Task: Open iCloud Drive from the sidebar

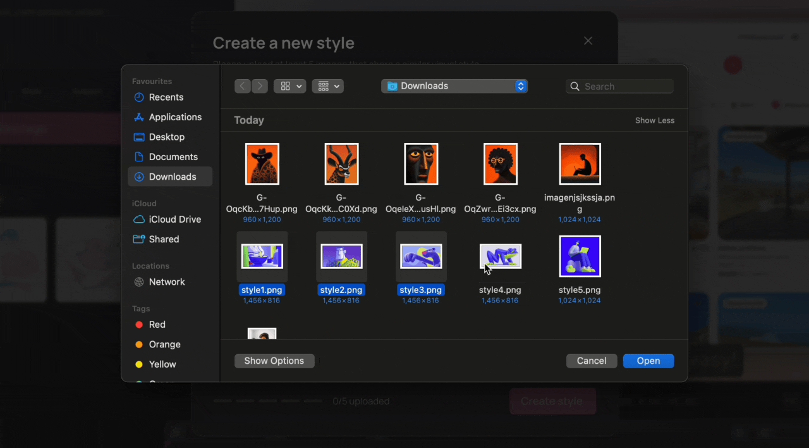Action: (140, 219)
